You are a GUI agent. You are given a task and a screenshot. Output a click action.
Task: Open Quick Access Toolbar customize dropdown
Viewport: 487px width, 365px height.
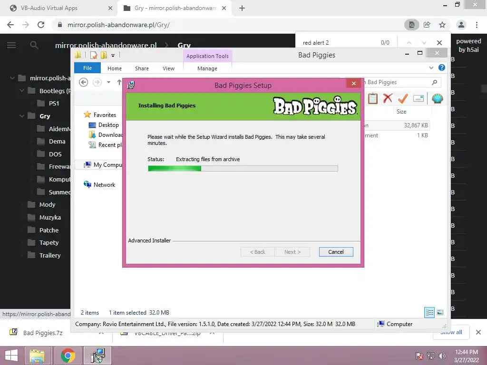tap(113, 55)
